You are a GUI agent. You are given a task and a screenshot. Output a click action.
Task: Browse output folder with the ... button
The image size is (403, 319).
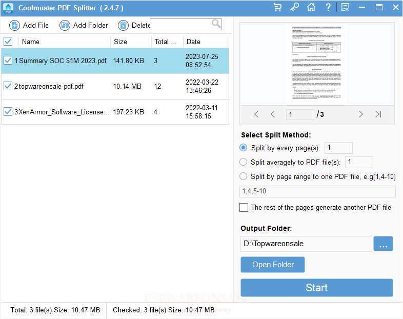point(383,244)
